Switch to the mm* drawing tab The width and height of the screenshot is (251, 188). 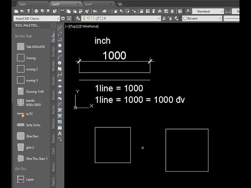pyautogui.click(x=88, y=4)
